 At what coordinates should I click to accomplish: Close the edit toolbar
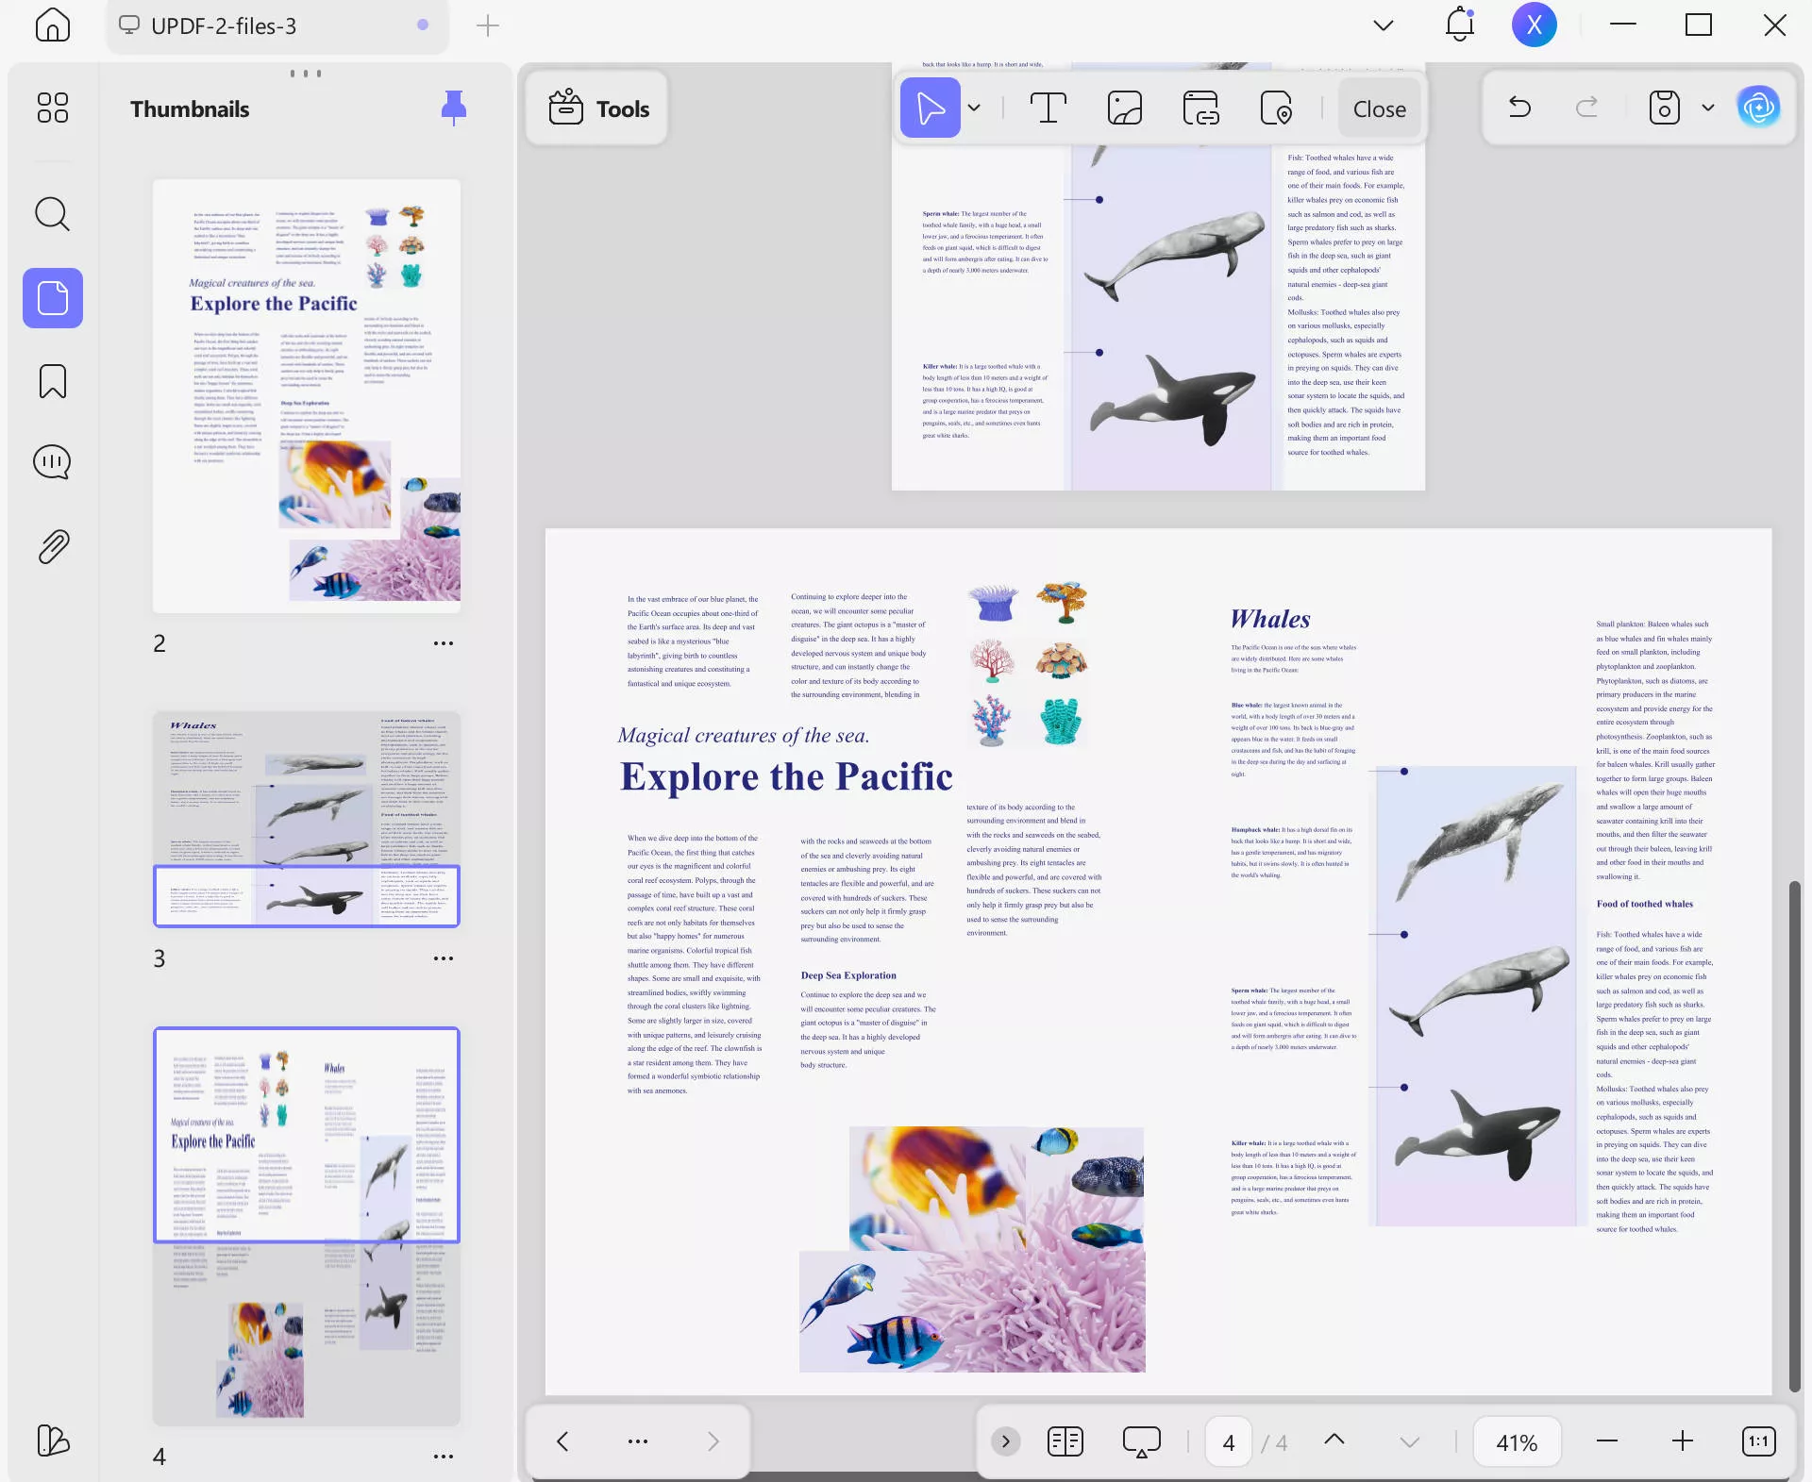pyautogui.click(x=1379, y=108)
